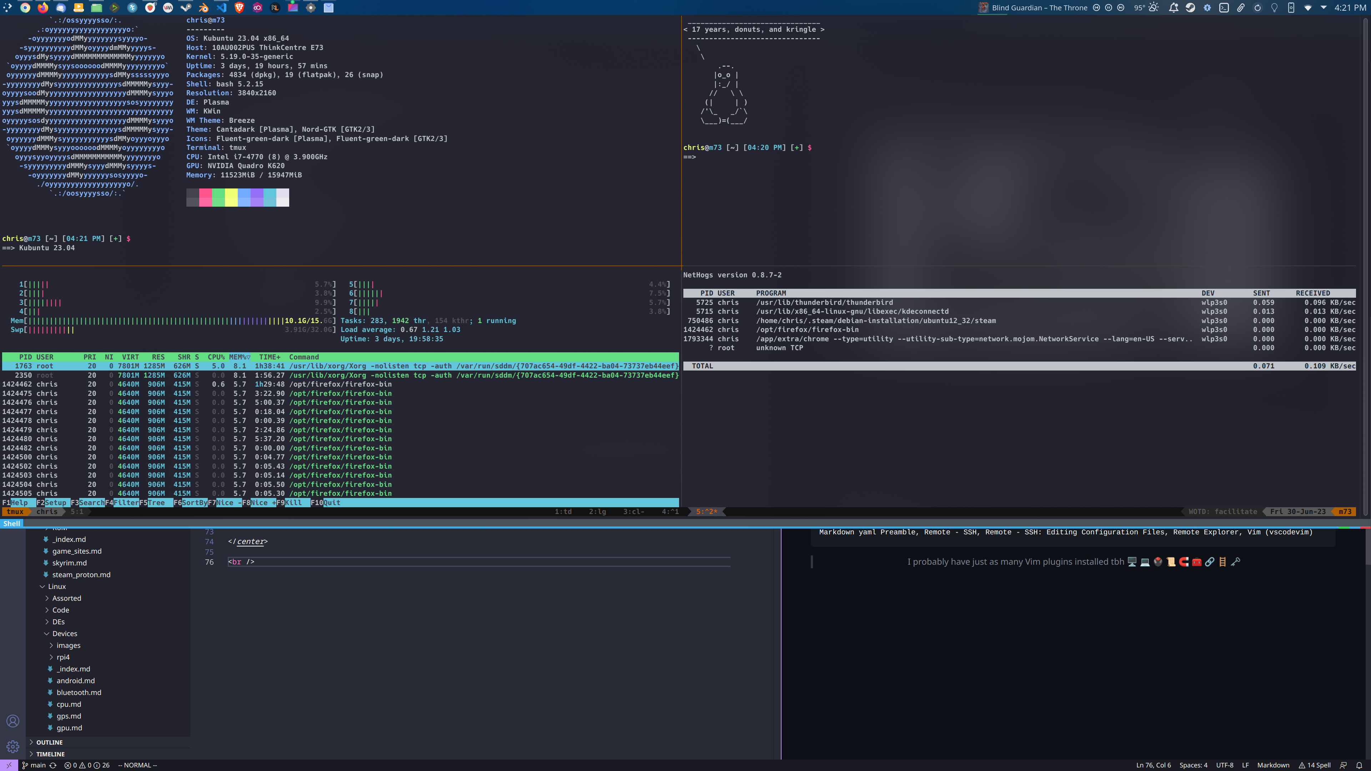The width and height of the screenshot is (1371, 771).
Task: Sort htop by TIME+ column header
Action: coord(269,357)
